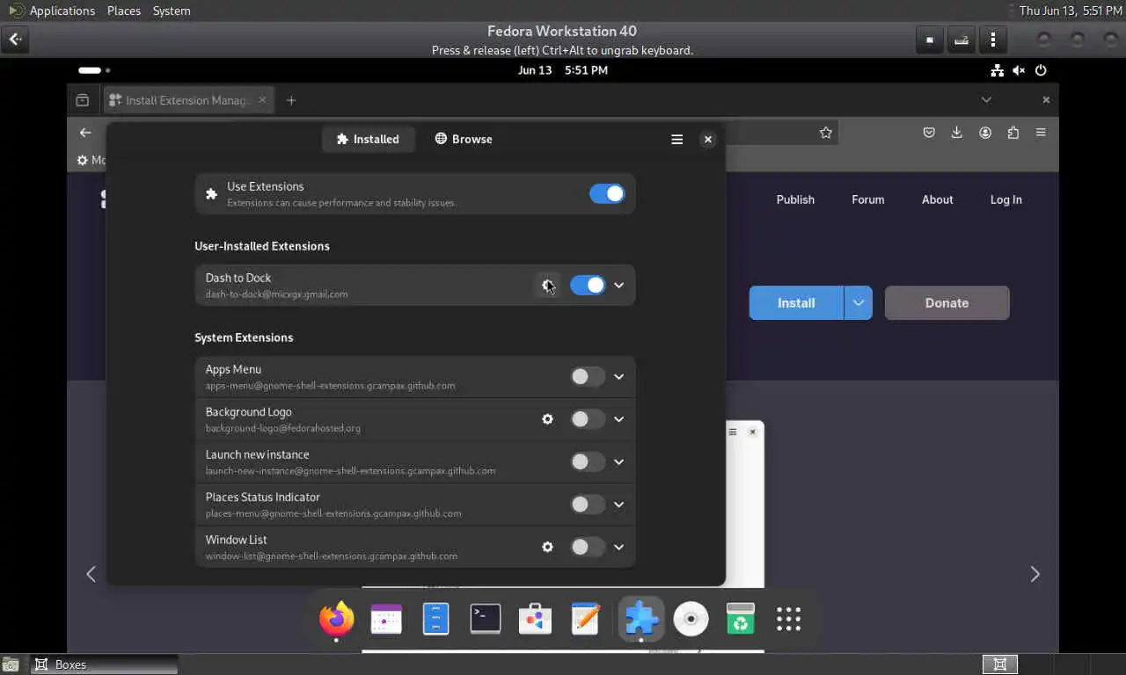Open the Boxes three-dot menu

(993, 40)
